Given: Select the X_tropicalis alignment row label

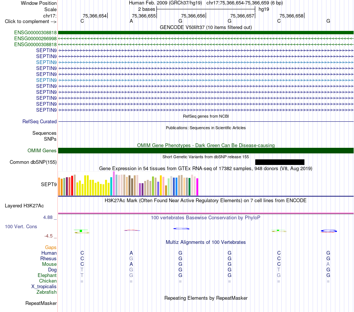Looking at the screenshot, I should [x=44, y=287].
